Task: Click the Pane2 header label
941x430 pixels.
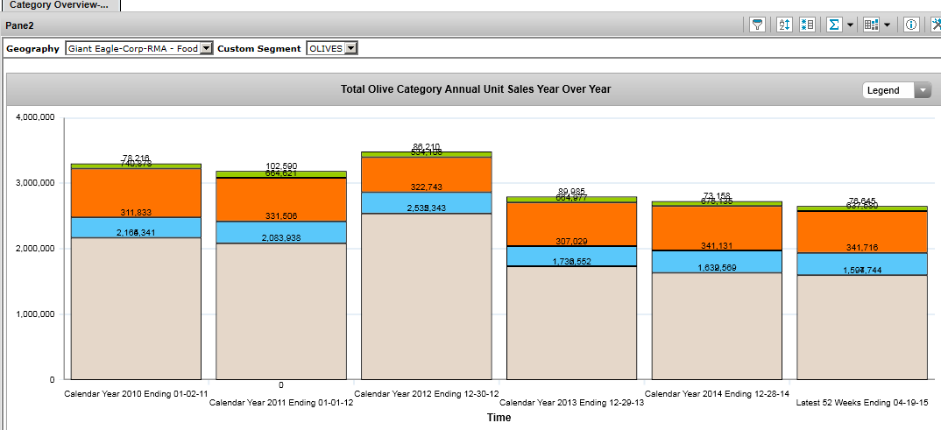Action: click(19, 25)
